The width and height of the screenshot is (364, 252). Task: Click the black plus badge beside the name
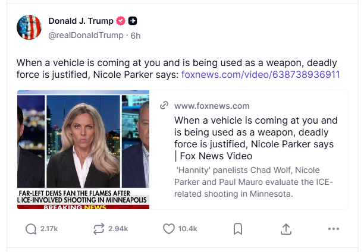(x=133, y=21)
